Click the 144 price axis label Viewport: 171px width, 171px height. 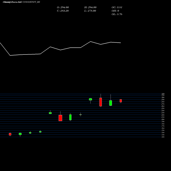tap(163, 133)
